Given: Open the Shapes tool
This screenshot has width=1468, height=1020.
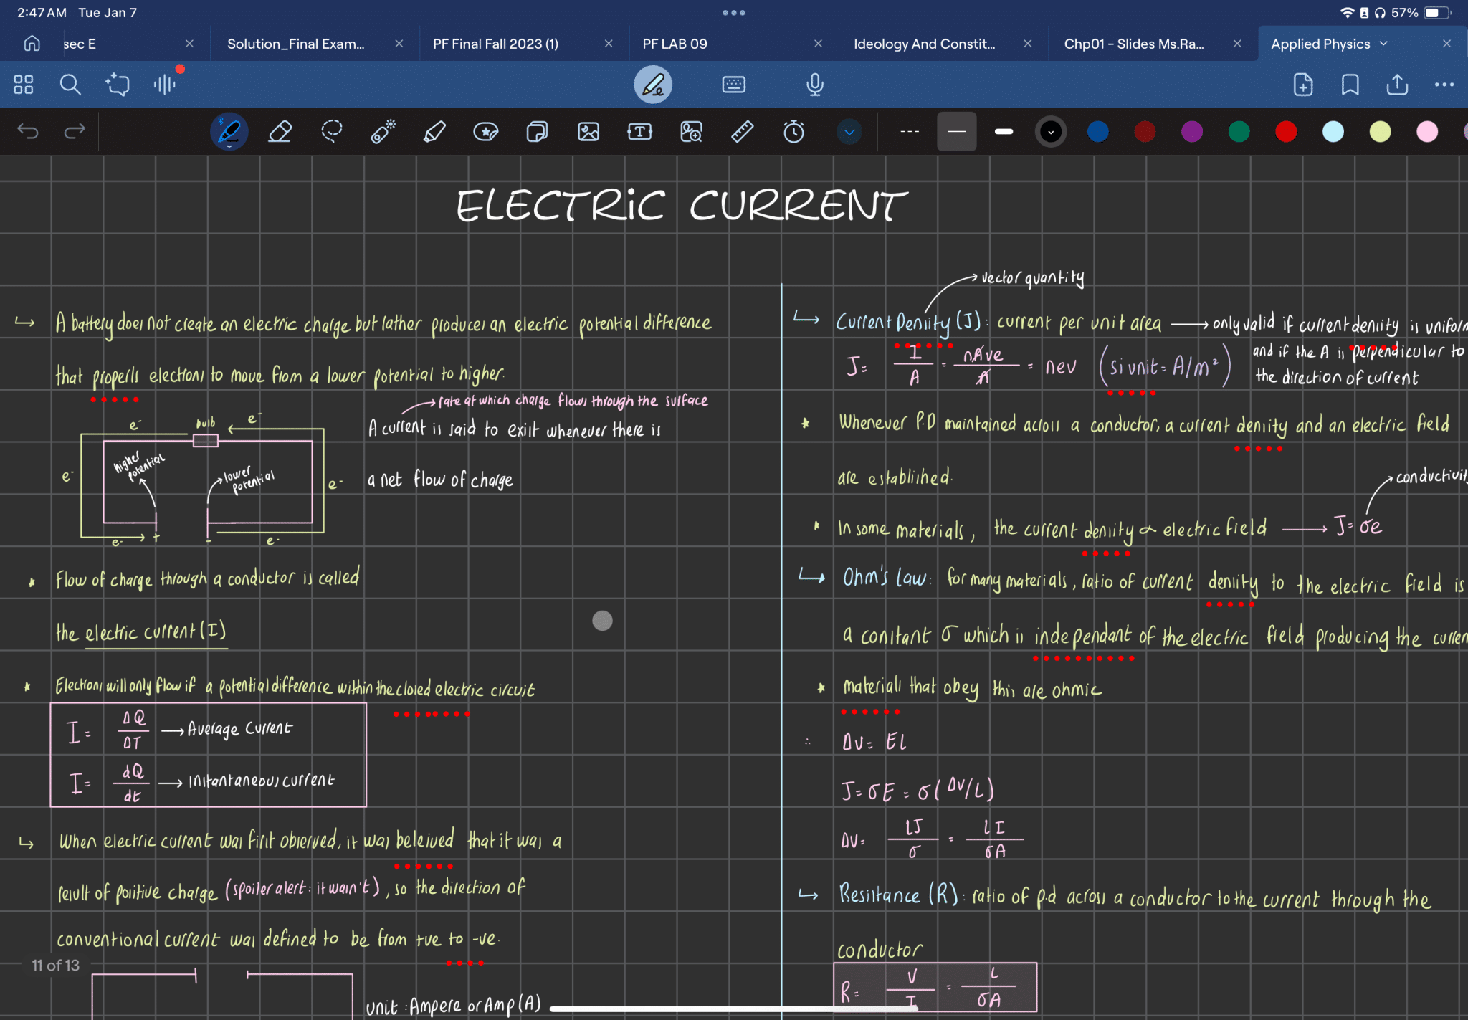Looking at the screenshot, I should click(x=537, y=132).
